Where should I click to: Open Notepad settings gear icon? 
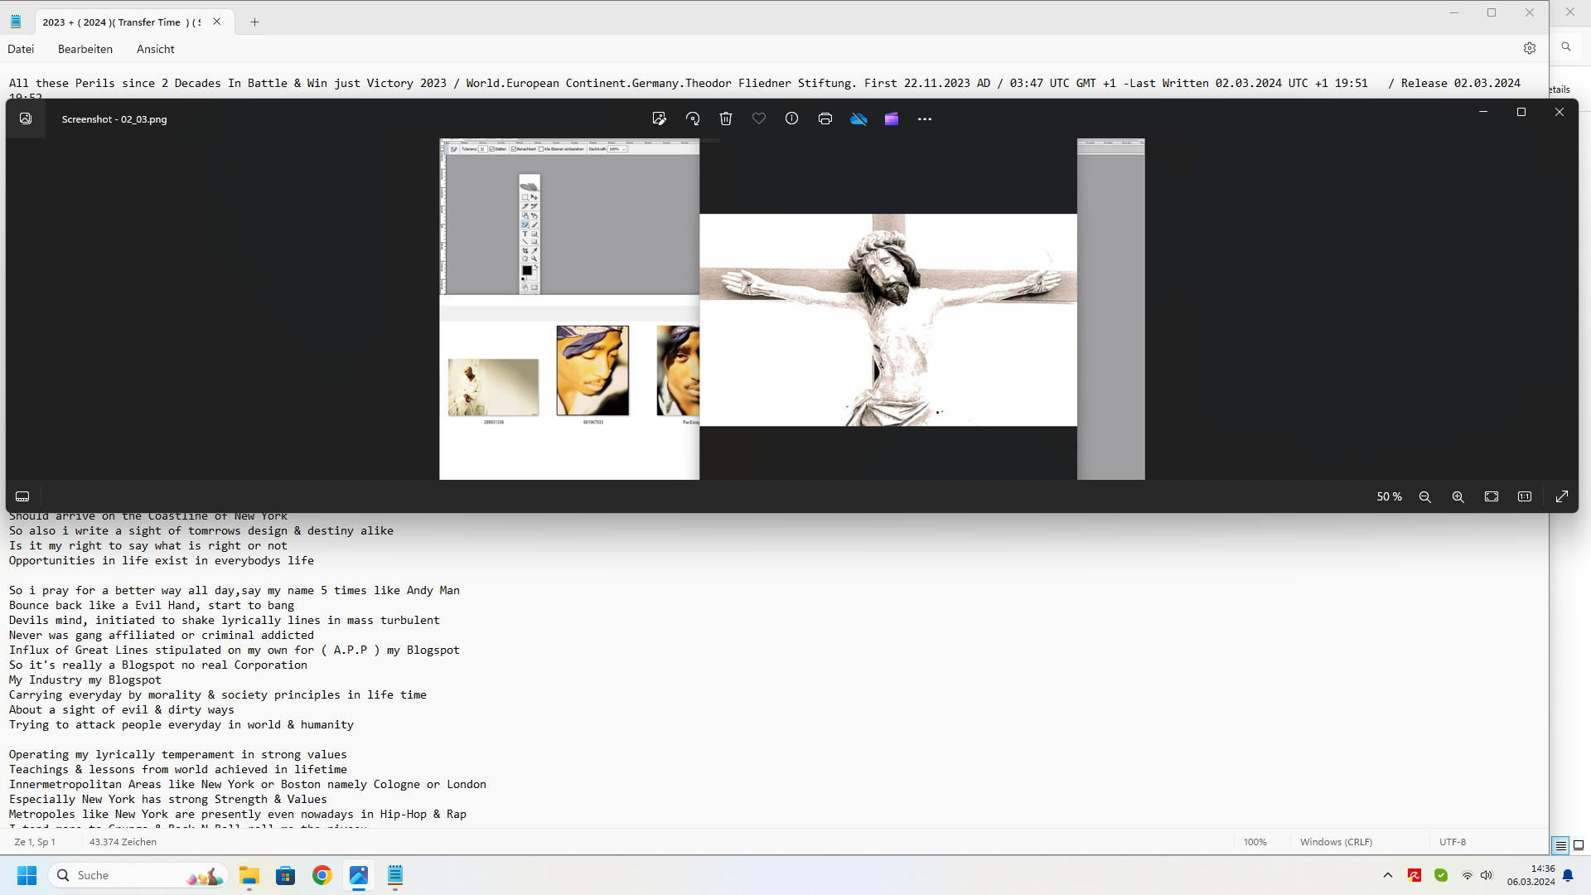(x=1530, y=49)
